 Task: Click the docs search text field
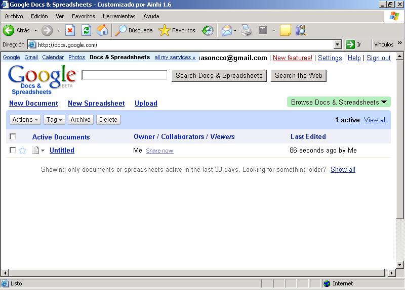pos(124,75)
